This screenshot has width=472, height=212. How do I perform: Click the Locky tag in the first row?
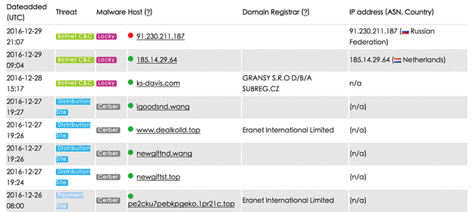tap(106, 36)
